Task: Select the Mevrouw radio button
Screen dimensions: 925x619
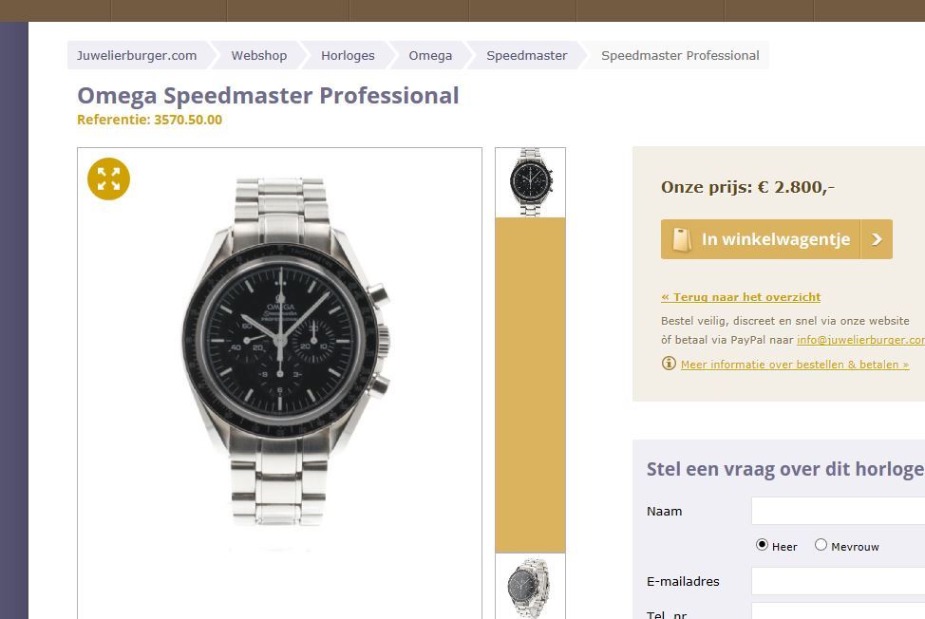Action: click(x=821, y=545)
